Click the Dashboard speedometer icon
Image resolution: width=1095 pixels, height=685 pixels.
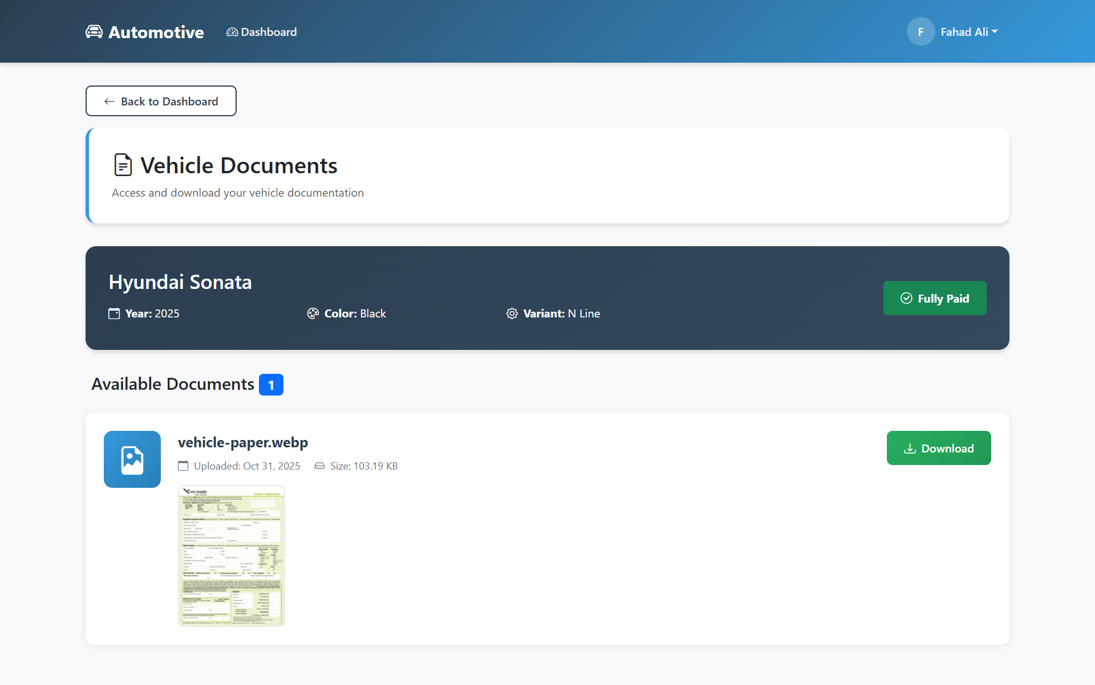click(x=232, y=32)
